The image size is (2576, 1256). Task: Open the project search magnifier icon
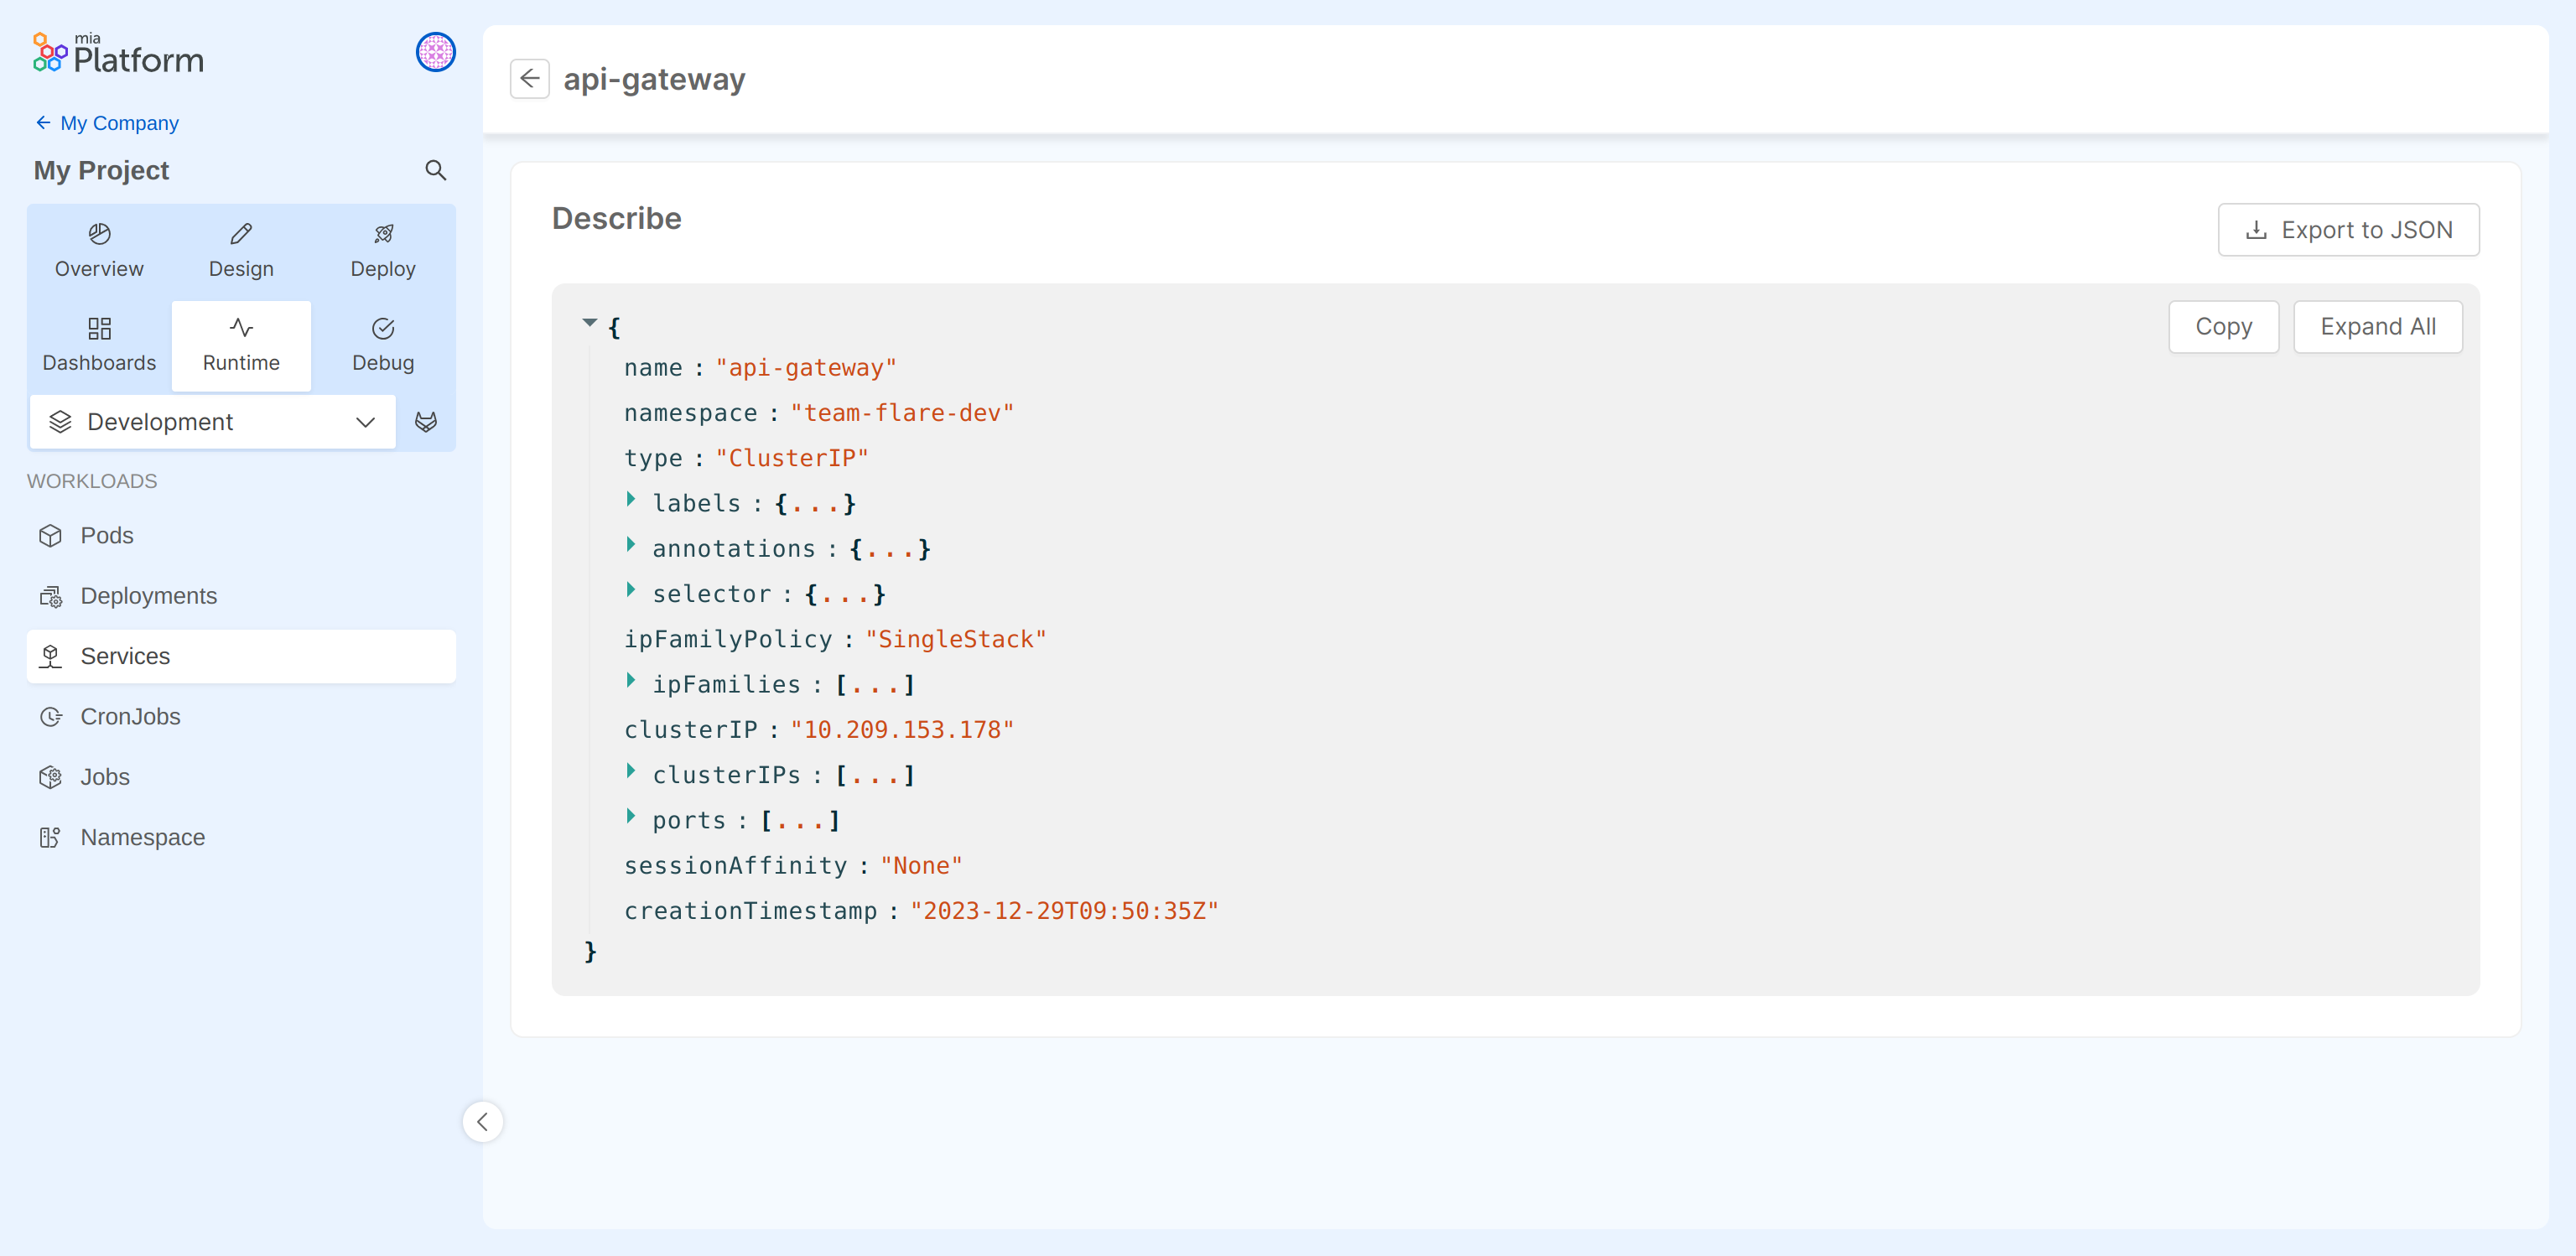coord(435,170)
